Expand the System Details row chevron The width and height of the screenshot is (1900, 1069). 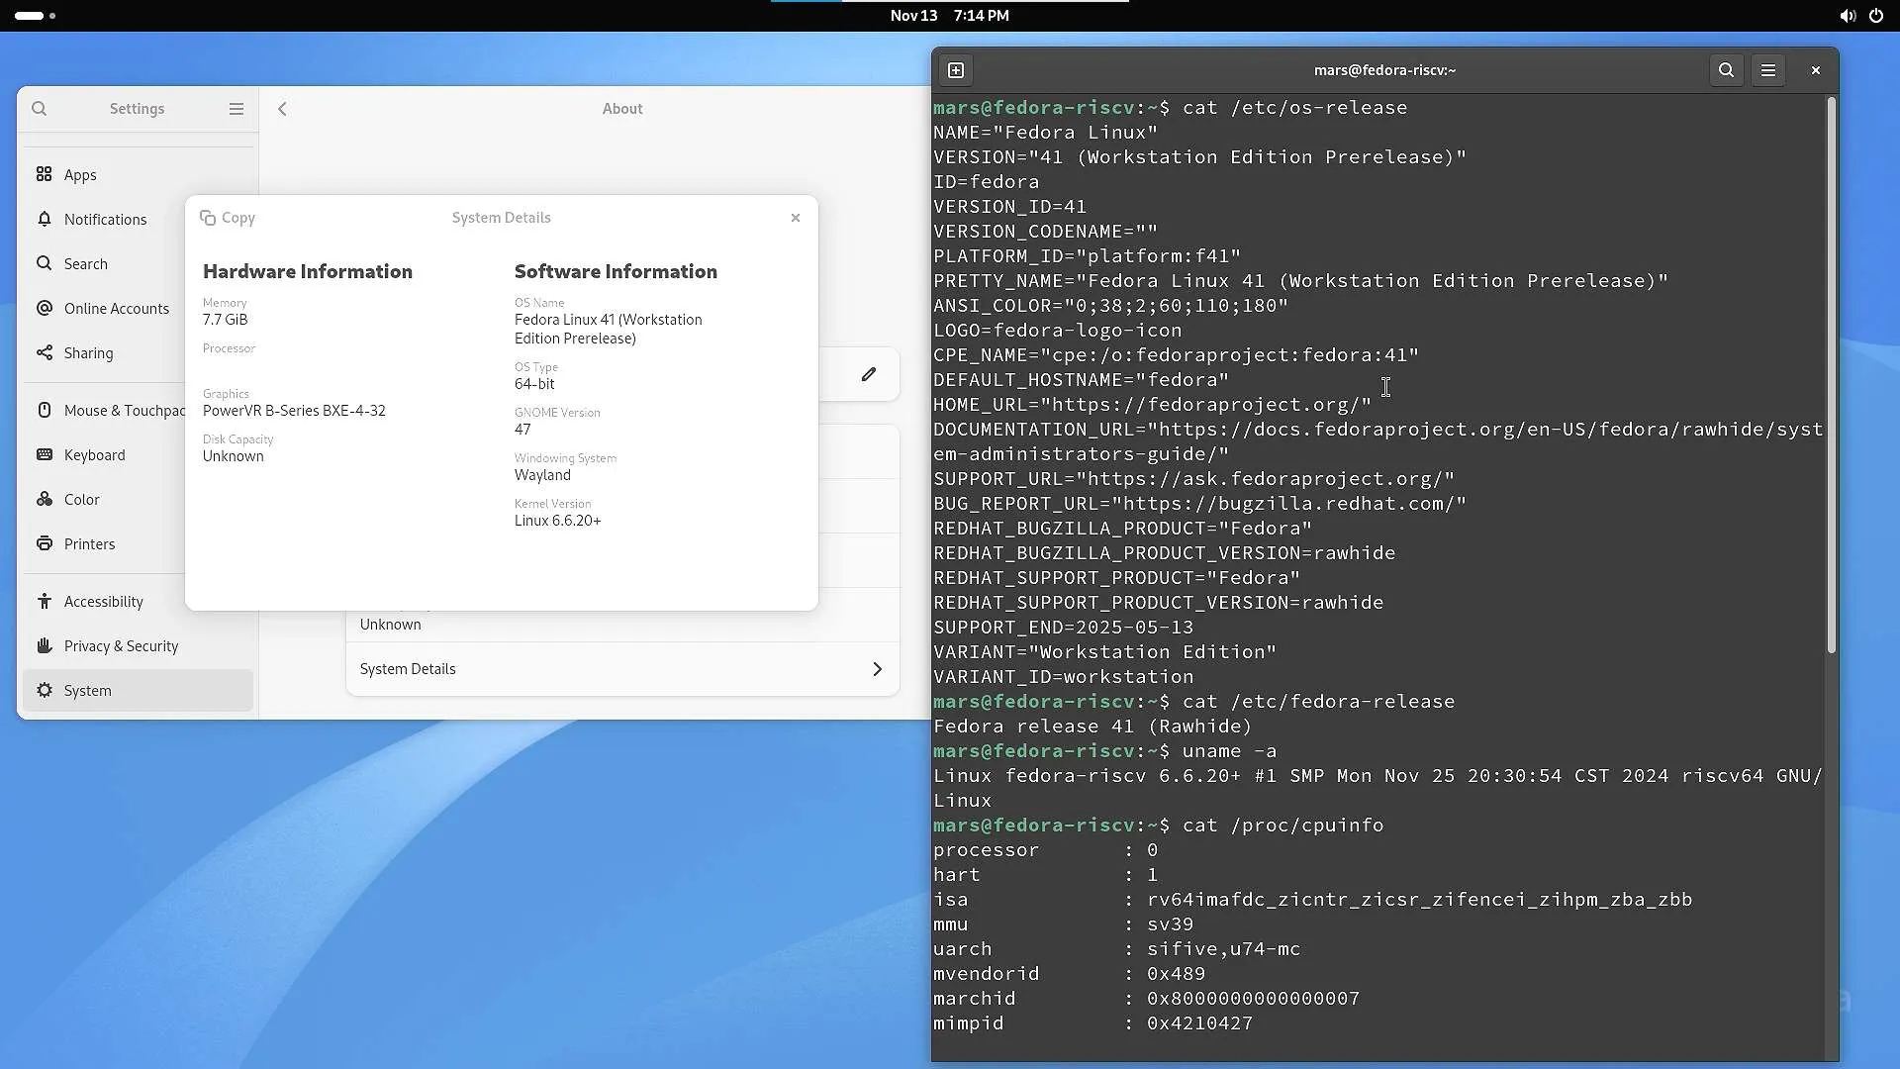877,669
